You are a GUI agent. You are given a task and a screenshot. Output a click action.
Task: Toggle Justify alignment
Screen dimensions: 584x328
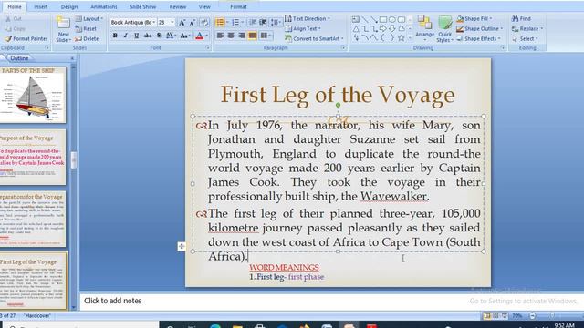253,36
